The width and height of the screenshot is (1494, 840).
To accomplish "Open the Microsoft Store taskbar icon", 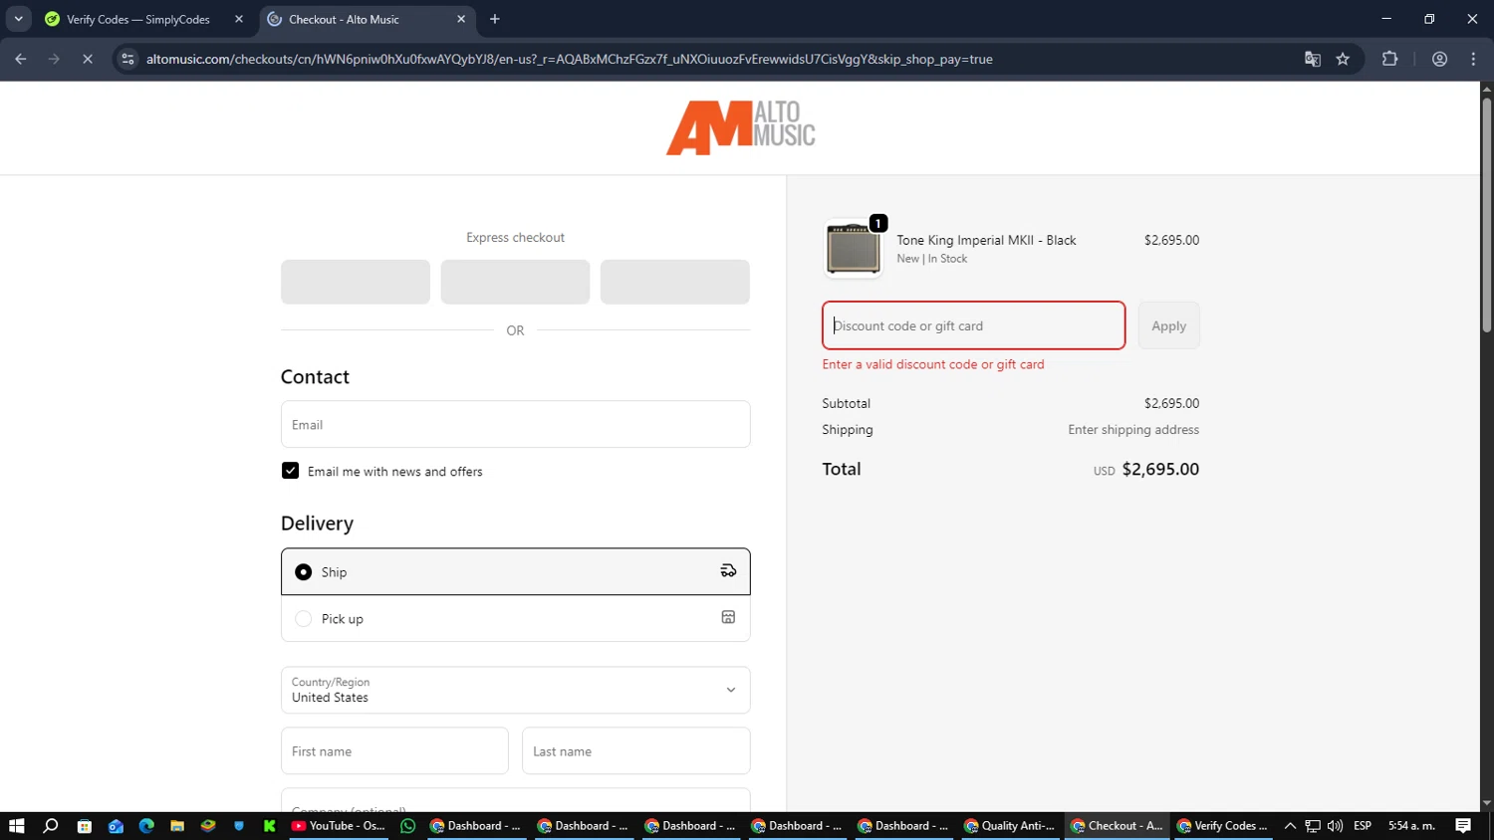I will [85, 826].
